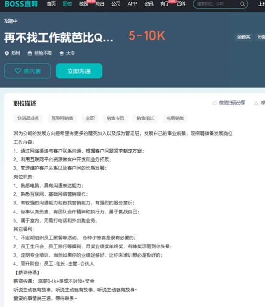Click the report warning triangle icon
265x307 pixels.
coord(256,103)
